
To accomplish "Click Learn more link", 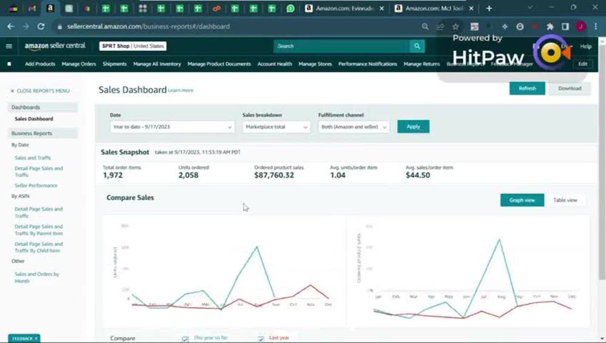I will pos(181,90).
